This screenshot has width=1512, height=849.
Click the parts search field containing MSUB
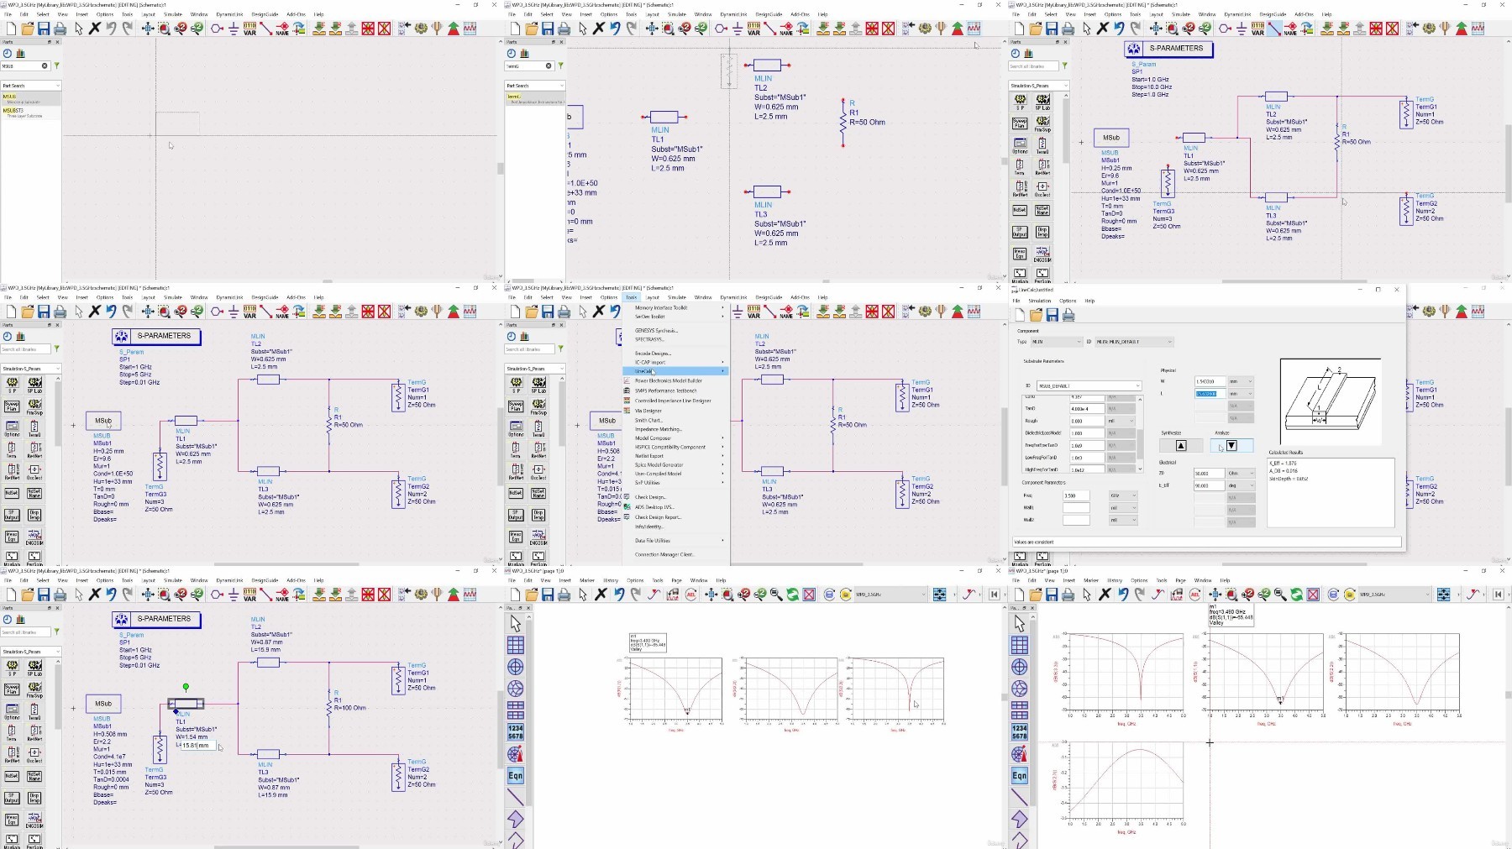coord(25,66)
